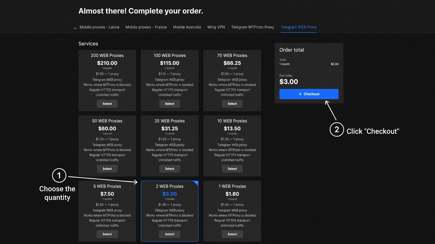Click the "200 WEB Proxies" card title
This screenshot has width=435, height=244.
coord(107,56)
